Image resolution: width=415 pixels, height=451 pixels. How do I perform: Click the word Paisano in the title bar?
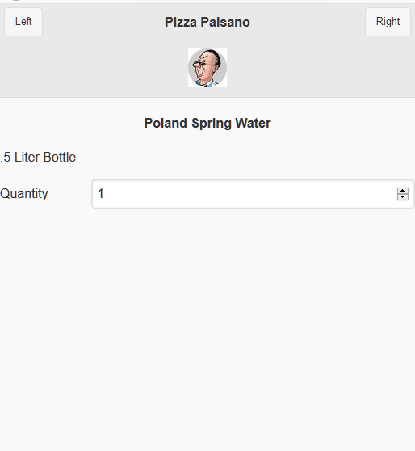click(x=225, y=22)
